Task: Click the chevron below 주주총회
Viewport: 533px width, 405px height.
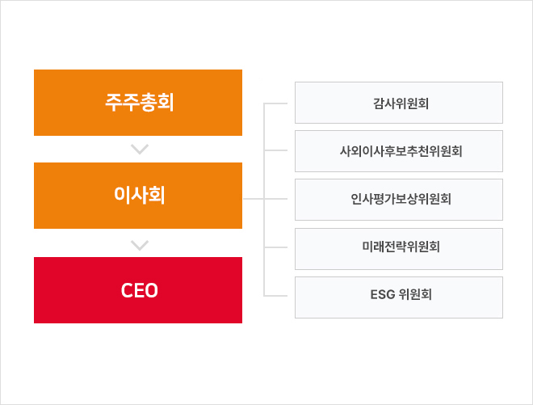Action: 139,150
